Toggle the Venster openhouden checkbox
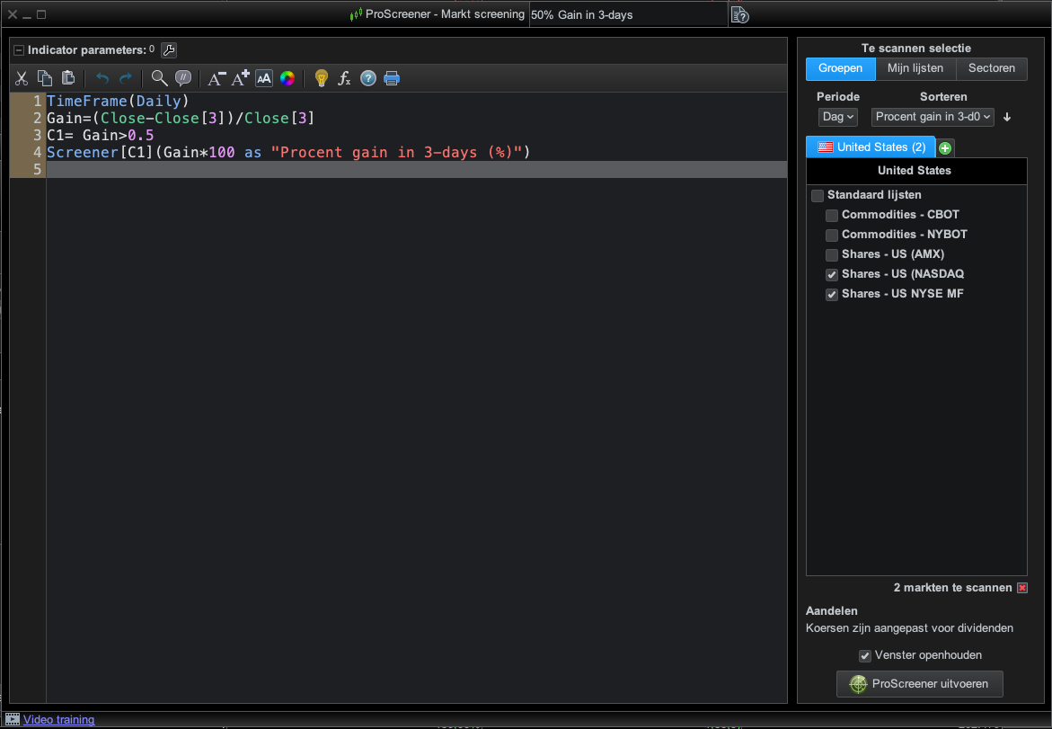The width and height of the screenshot is (1052, 729). click(x=864, y=656)
